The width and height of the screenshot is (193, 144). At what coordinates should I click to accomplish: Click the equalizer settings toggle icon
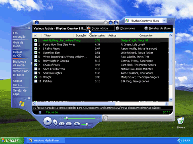pyautogui.click(x=111, y=22)
